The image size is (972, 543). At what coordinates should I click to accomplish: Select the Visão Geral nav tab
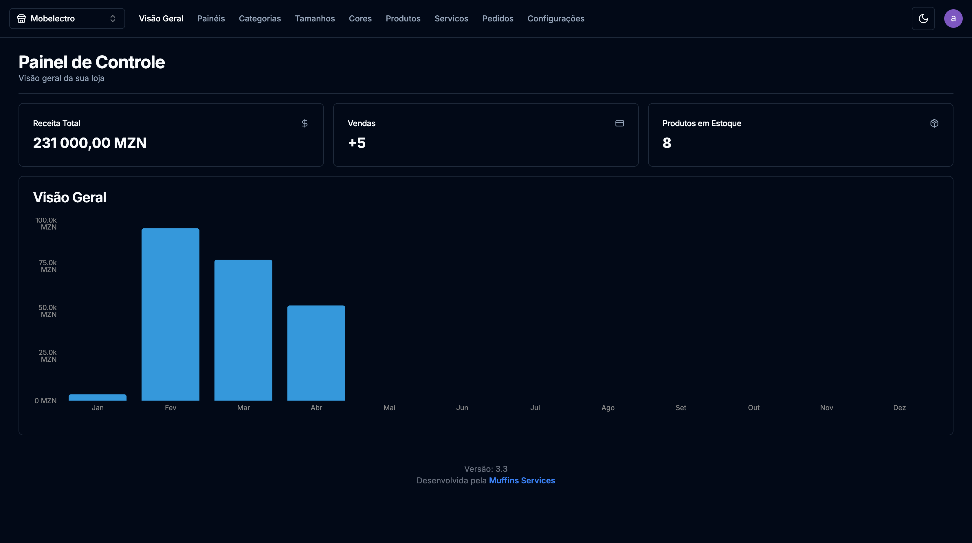click(161, 19)
